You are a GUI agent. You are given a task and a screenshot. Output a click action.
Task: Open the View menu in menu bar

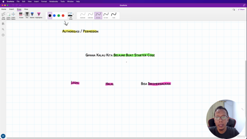[30, 2]
